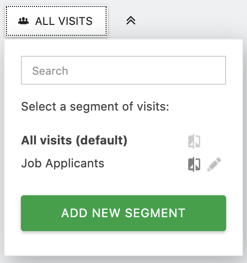Image resolution: width=247 pixels, height=263 pixels.
Task: Hit the upward double-arrow expander
Action: (131, 20)
